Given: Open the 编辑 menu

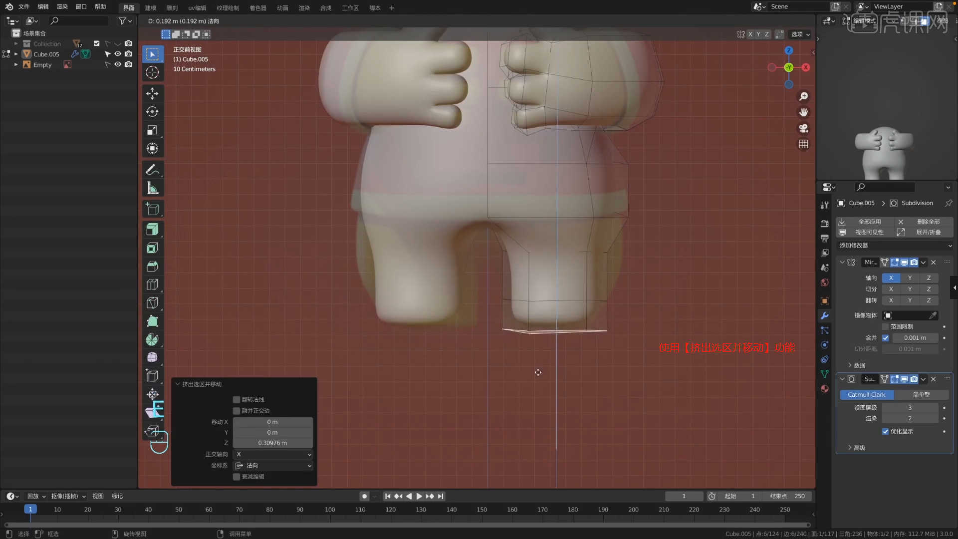Looking at the screenshot, I should (x=43, y=7).
